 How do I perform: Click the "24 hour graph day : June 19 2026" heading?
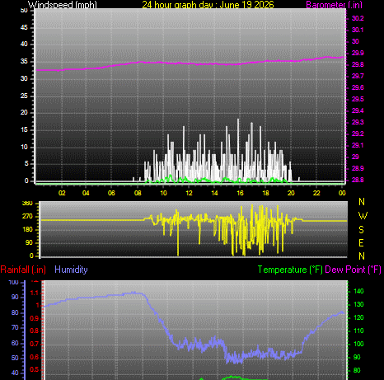click(x=208, y=4)
